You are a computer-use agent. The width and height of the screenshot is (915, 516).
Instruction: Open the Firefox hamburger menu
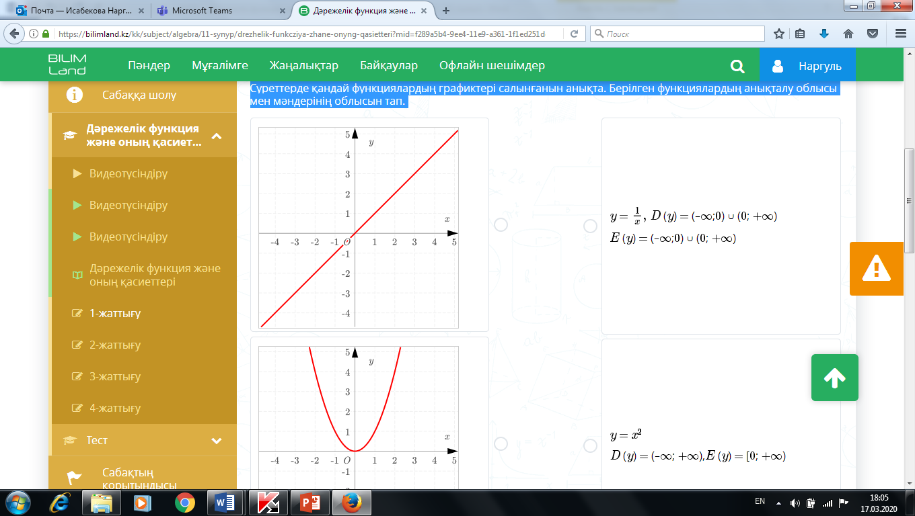point(899,34)
